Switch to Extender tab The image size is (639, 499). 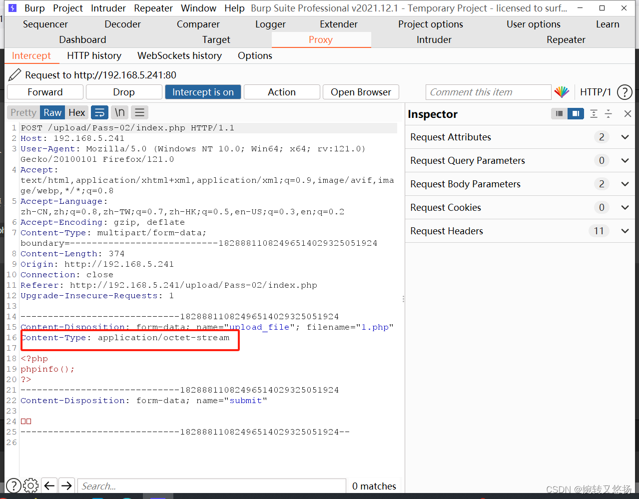tap(339, 24)
